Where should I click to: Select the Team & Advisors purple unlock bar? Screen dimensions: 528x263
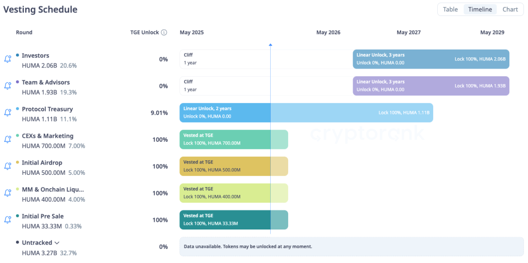[x=431, y=86]
